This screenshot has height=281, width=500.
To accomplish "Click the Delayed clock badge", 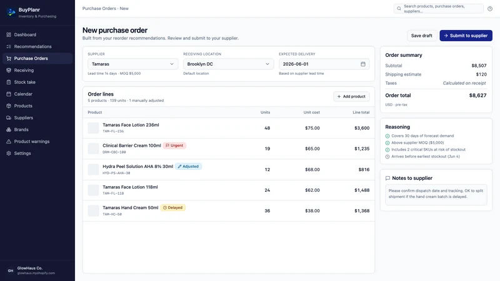I will click(173, 208).
